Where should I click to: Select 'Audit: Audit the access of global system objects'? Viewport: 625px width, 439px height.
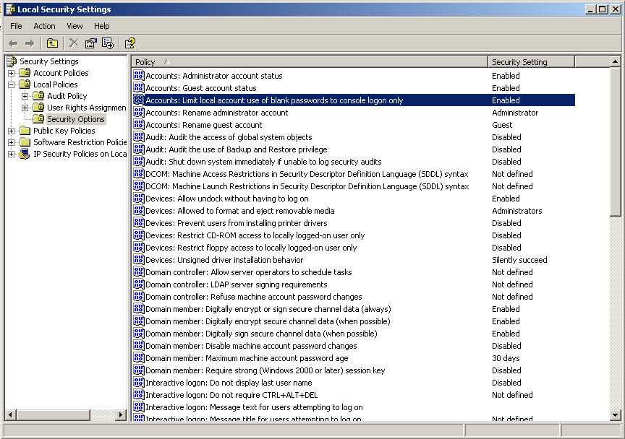click(x=229, y=137)
